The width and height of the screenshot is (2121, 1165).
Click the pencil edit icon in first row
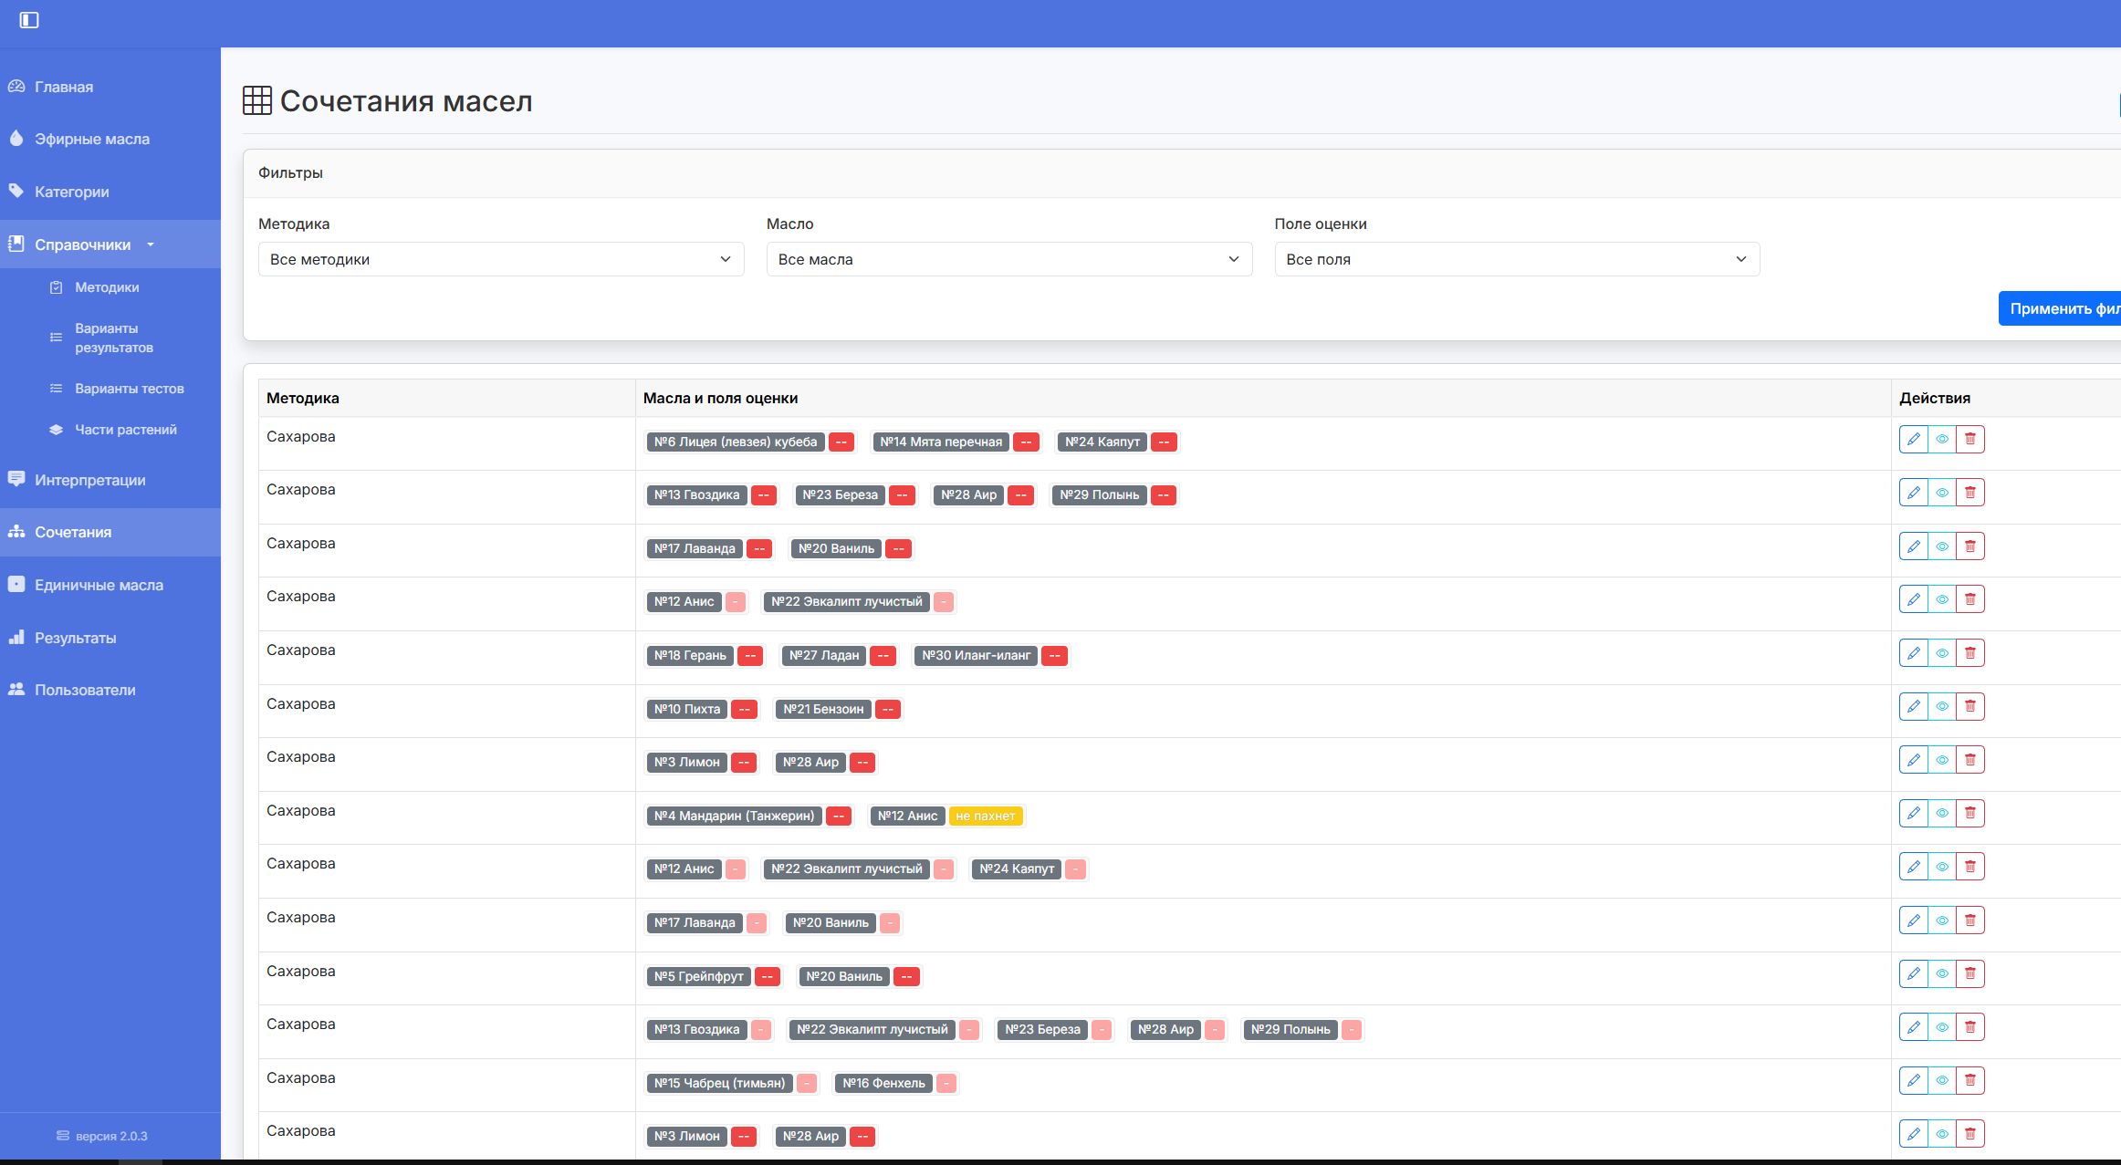tap(1913, 439)
